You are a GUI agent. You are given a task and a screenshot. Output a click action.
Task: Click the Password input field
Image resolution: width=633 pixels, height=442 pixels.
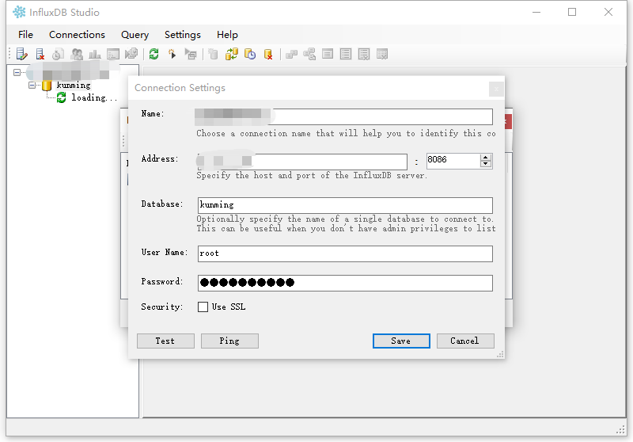345,283
